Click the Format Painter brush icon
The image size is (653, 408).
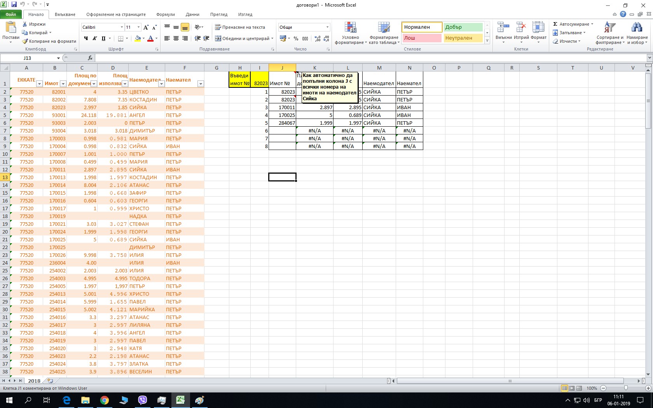pyautogui.click(x=25, y=41)
